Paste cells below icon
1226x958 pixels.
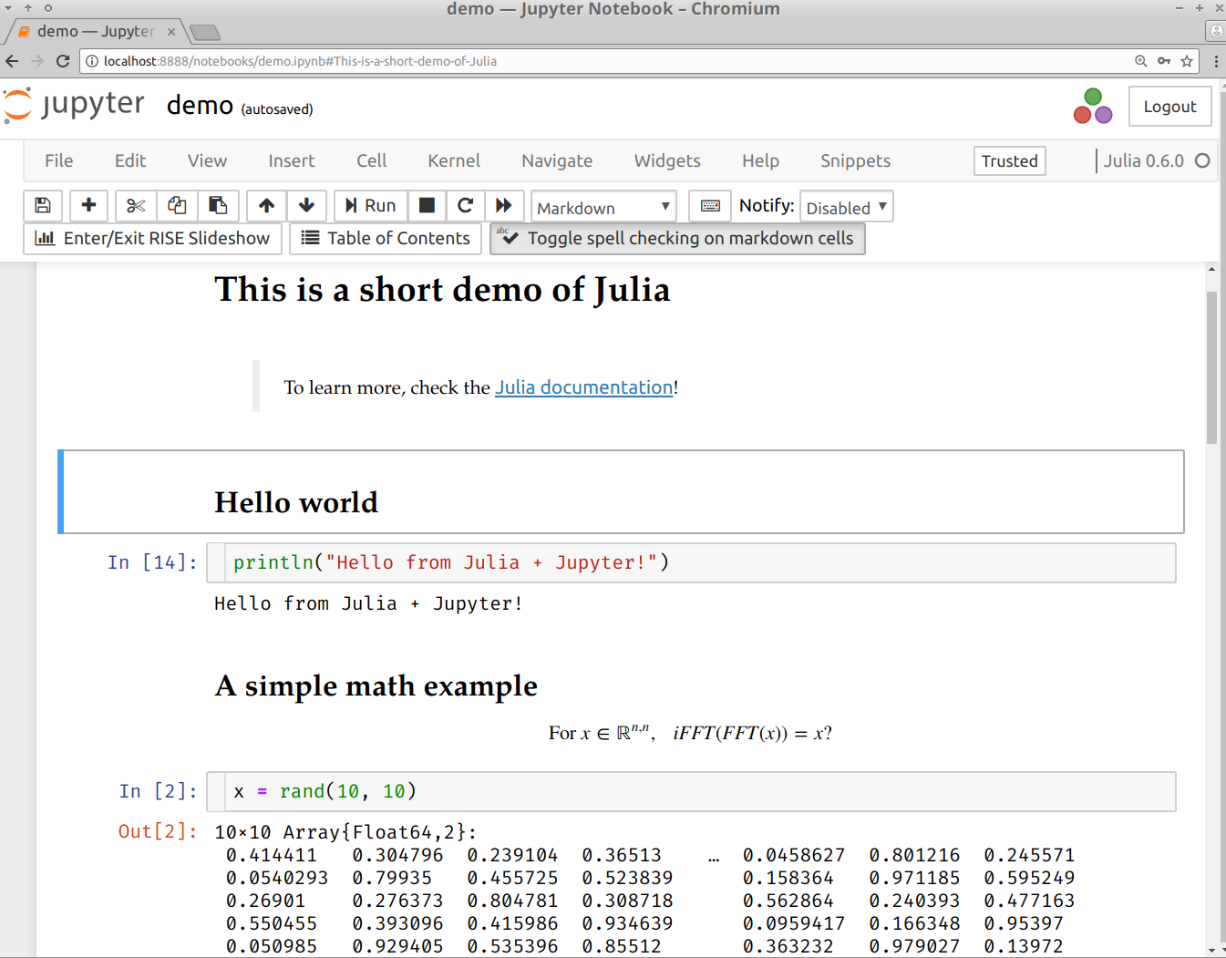coord(218,206)
